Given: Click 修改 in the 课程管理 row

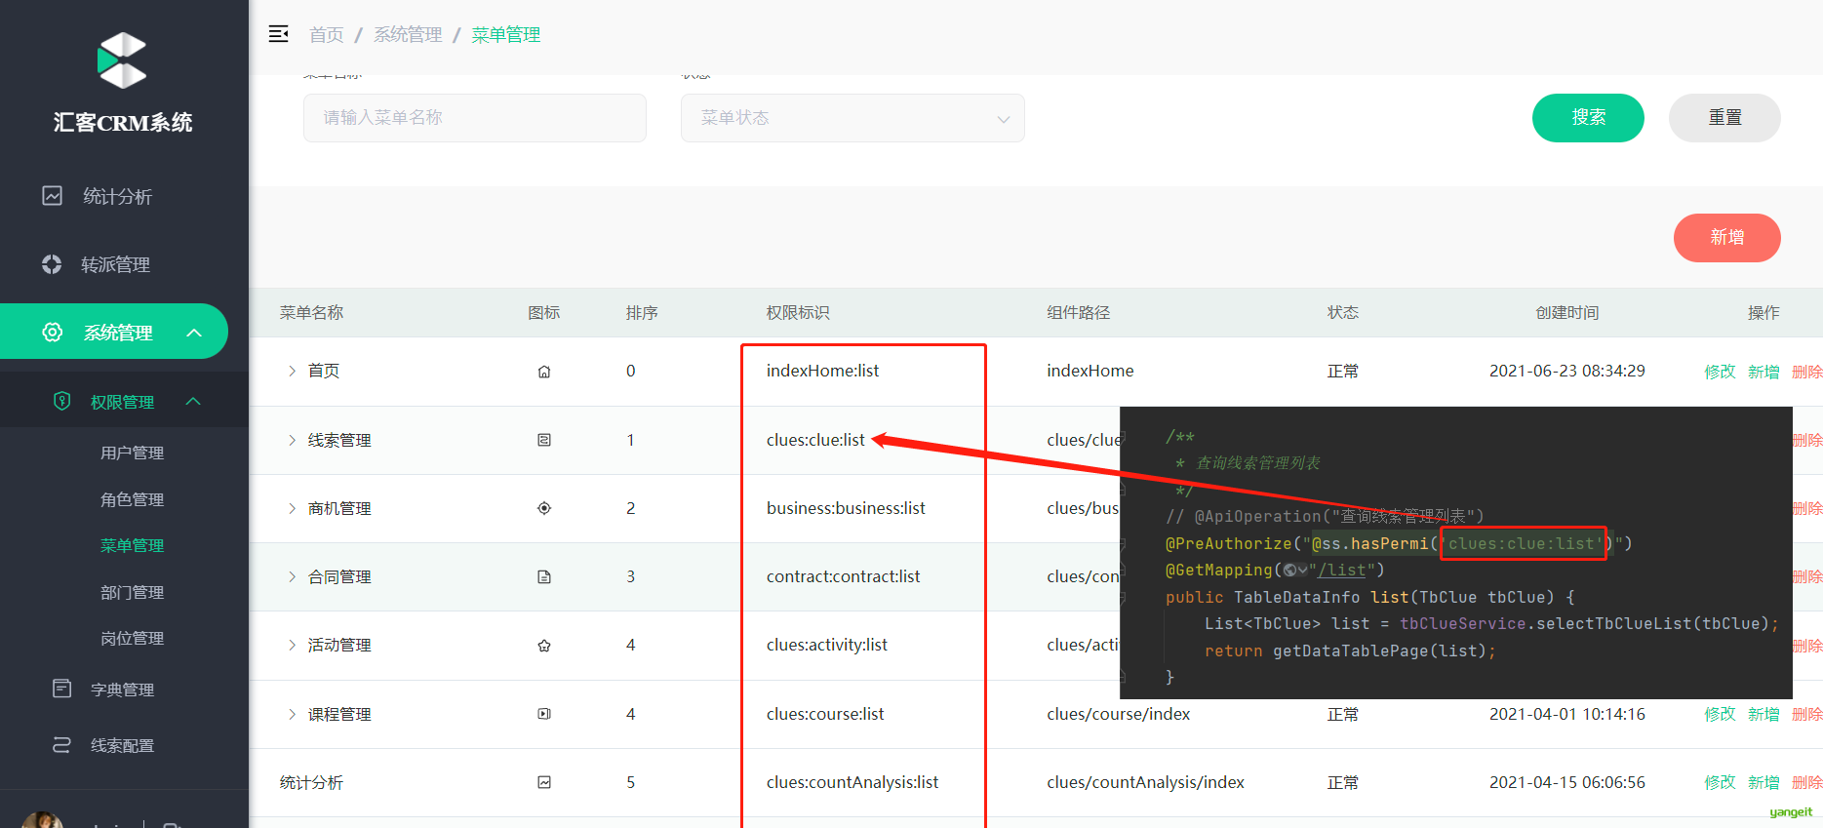Looking at the screenshot, I should coord(1720,714).
